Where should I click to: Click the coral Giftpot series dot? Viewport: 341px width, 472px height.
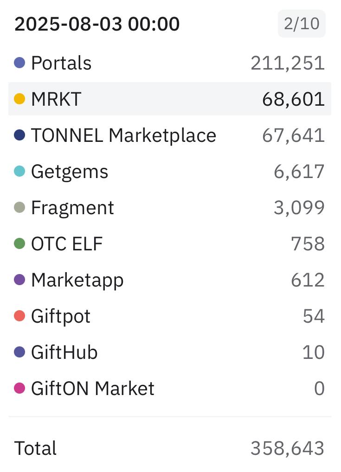tap(19, 315)
